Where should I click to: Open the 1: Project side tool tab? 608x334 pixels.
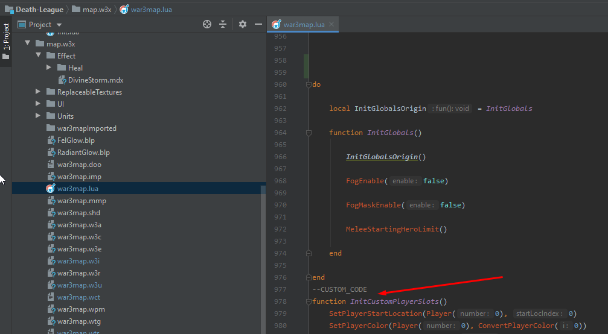[x=6, y=37]
